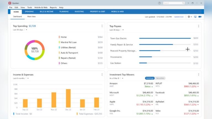This screenshot has height=119, width=212.
Task: Open the View menu
Action: pos(23,7)
